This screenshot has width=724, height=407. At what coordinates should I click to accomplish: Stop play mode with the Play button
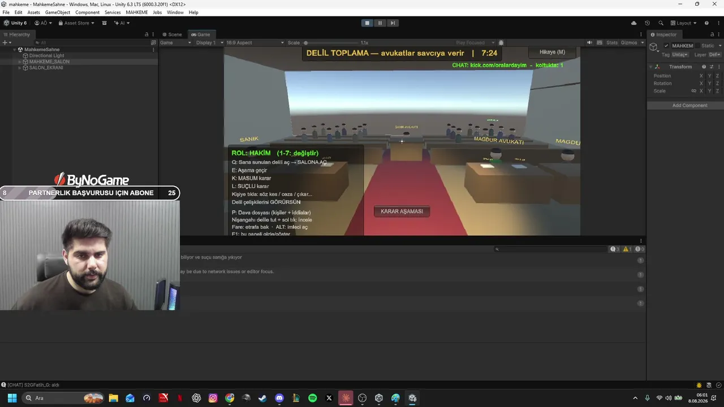point(367,23)
